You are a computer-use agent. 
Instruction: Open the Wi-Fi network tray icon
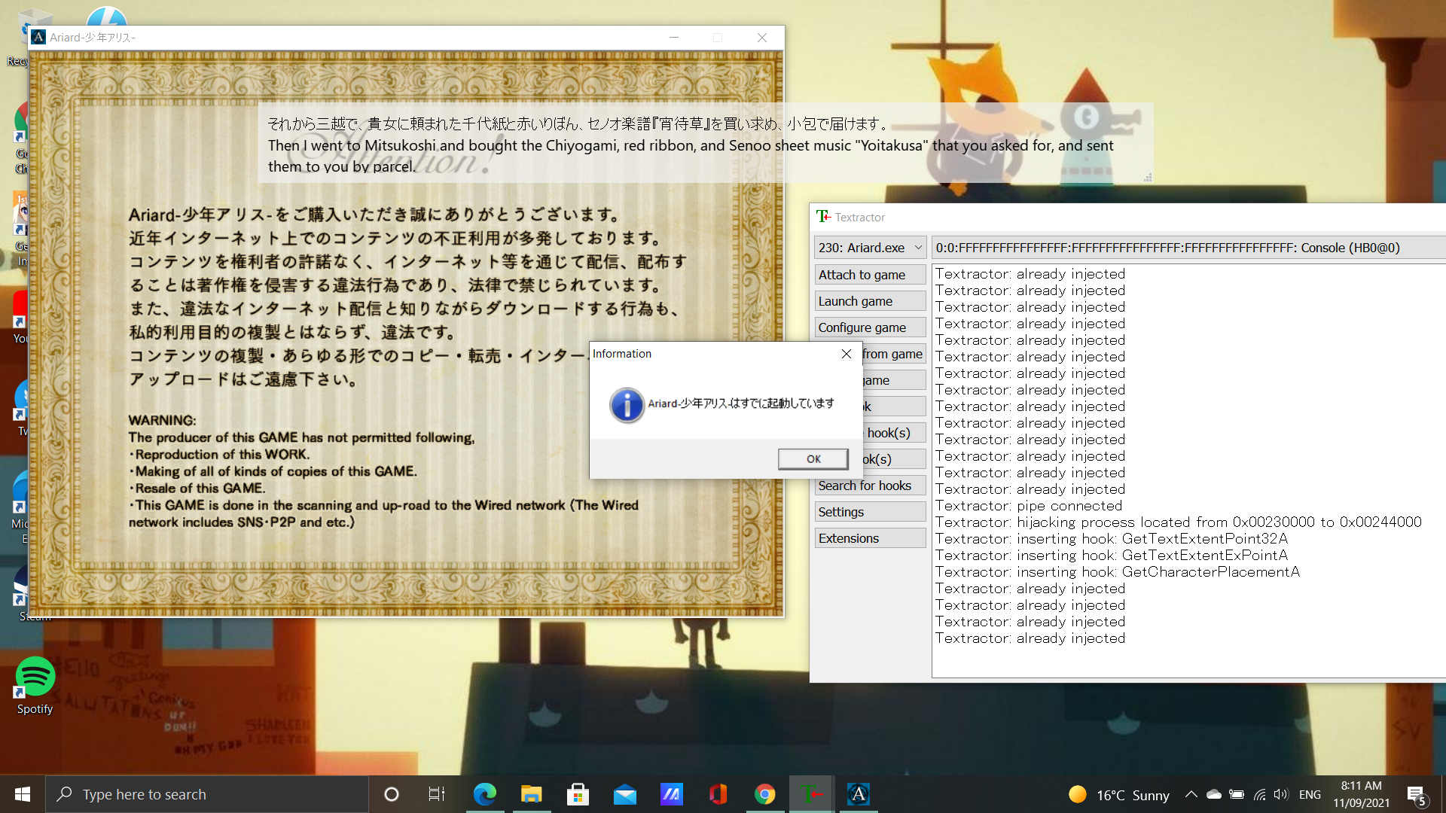coord(1259,794)
